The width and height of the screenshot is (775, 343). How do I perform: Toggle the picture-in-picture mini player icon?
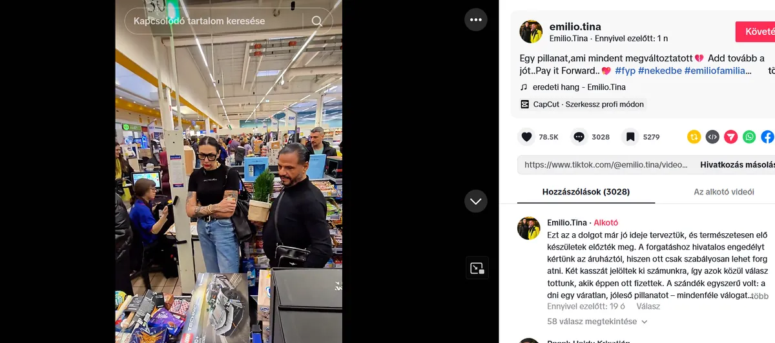click(x=477, y=268)
